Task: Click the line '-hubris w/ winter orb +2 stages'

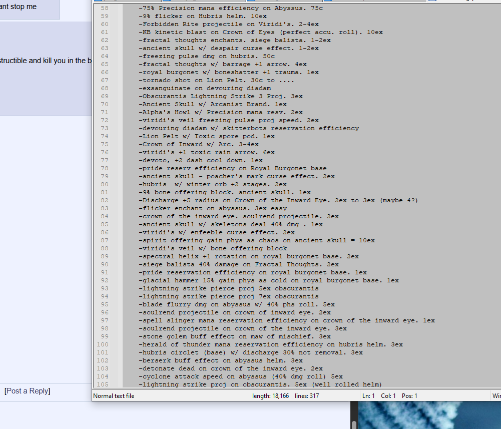Action: point(213,184)
